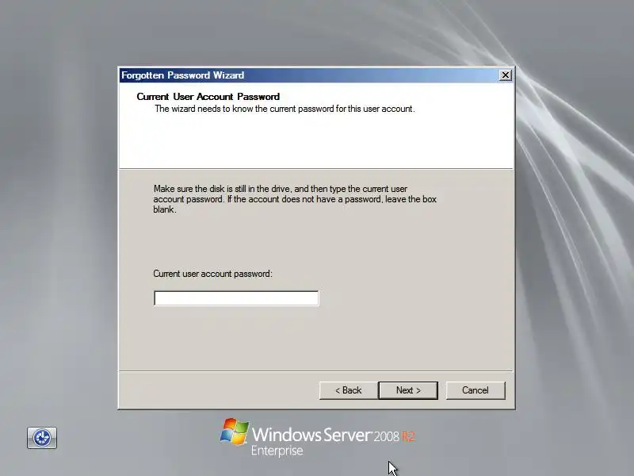
Task: Click the 'Current user account password:' label
Action: (x=212, y=274)
